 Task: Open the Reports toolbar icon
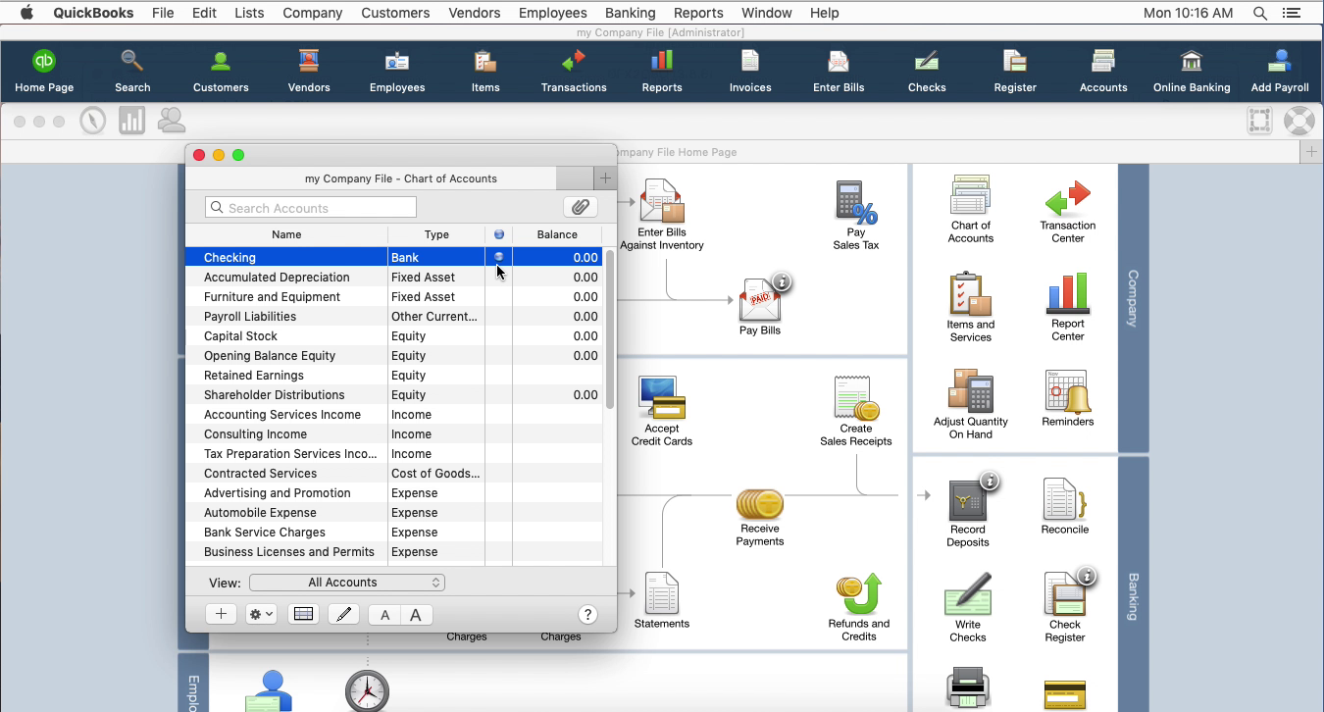point(662,71)
